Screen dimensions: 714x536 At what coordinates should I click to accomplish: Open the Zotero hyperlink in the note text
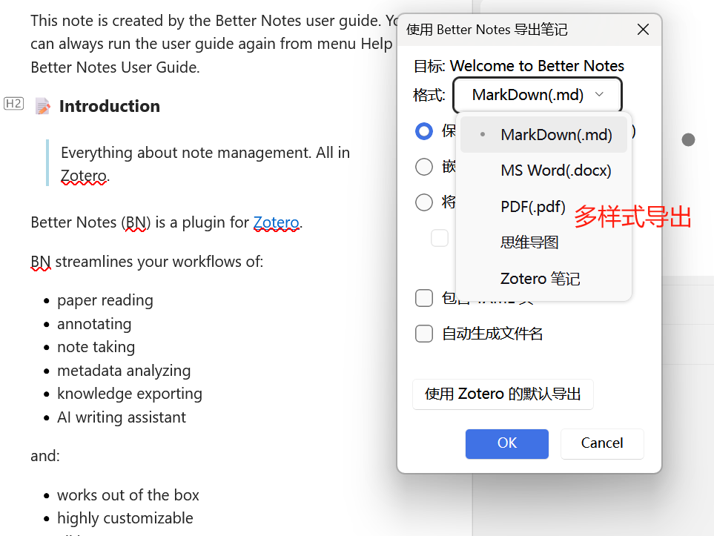[x=276, y=222]
